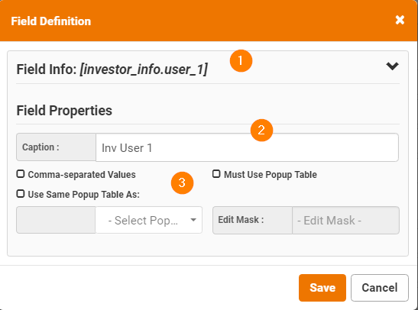Save the field definition changes
Viewport: 418px width, 310px height.
(322, 288)
